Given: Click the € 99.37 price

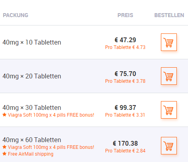Looking at the screenshot, I should pos(125,107).
